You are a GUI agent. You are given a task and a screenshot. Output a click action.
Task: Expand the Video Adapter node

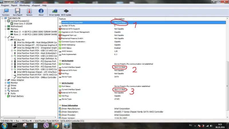coord(5,80)
